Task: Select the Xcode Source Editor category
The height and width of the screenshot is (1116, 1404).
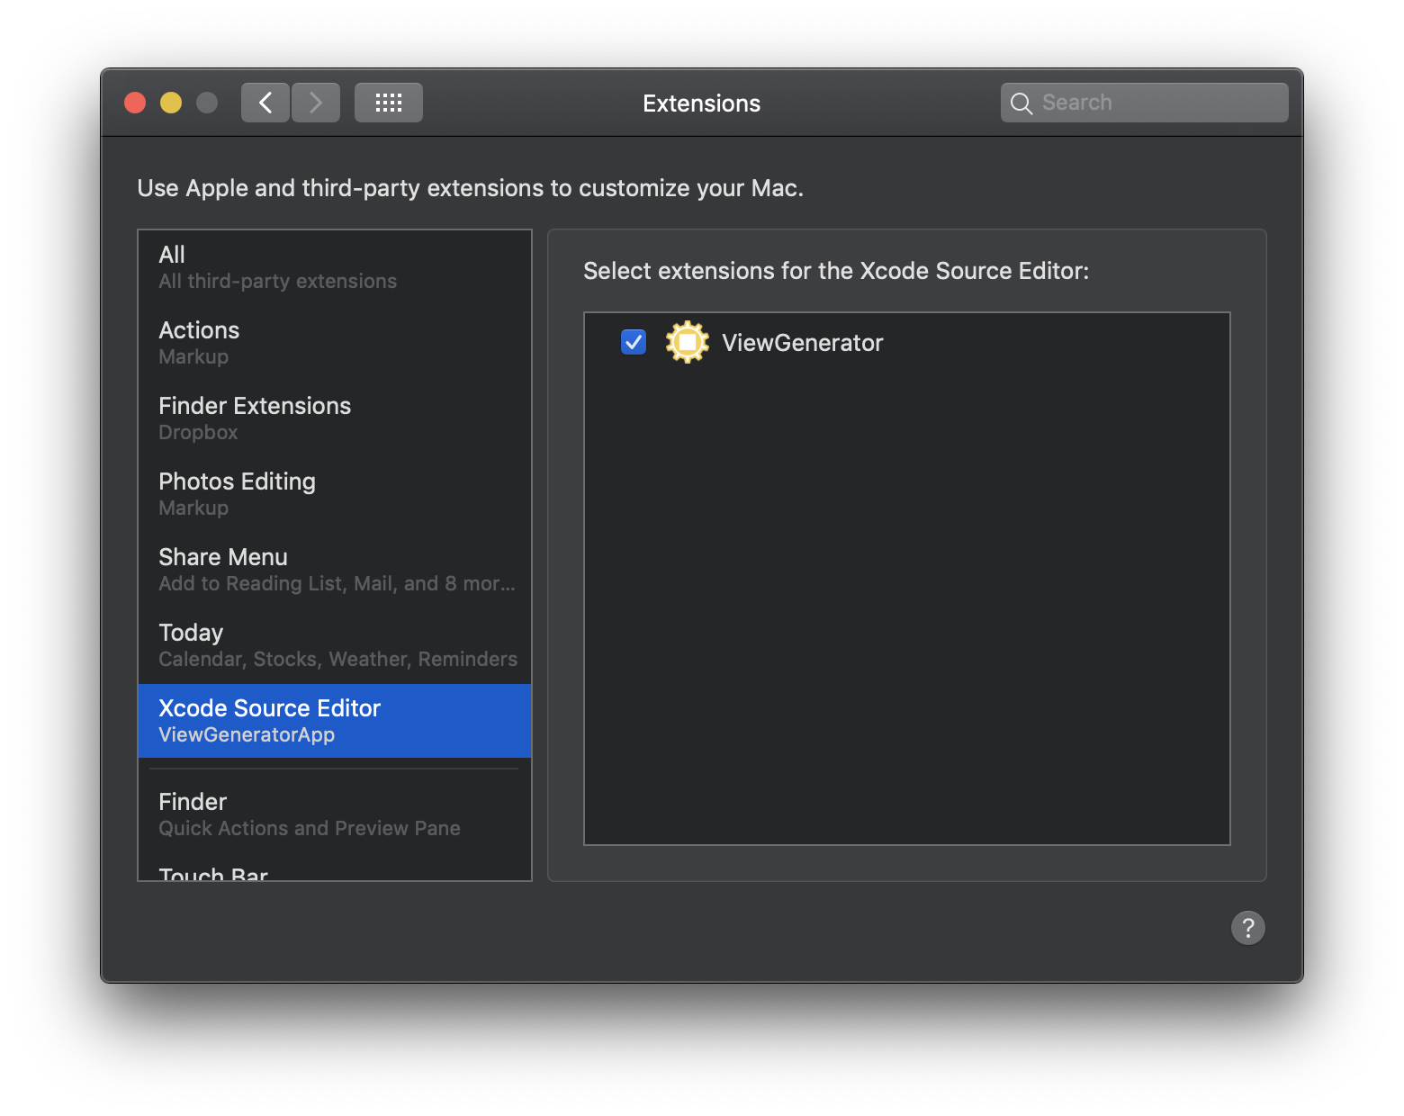Action: tap(335, 721)
